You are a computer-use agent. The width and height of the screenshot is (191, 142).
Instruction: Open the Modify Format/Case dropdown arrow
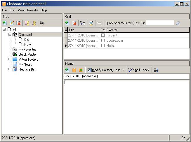point(124,70)
